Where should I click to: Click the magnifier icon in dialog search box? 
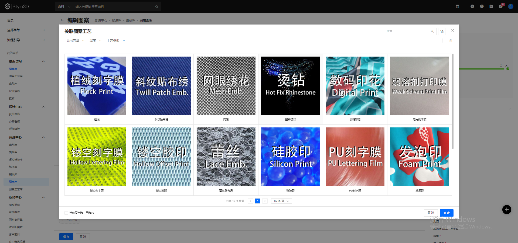coord(432,31)
